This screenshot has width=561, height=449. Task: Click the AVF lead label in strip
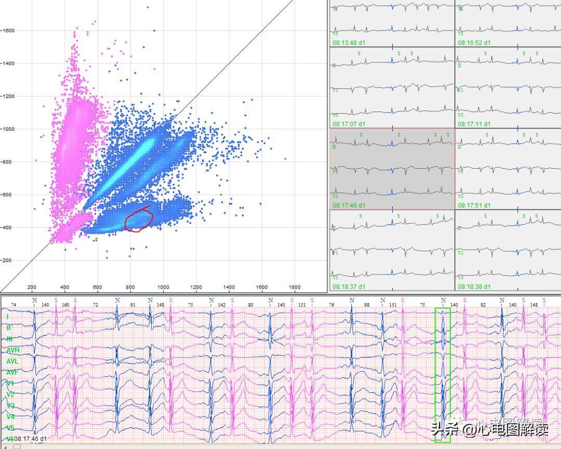tap(12, 373)
